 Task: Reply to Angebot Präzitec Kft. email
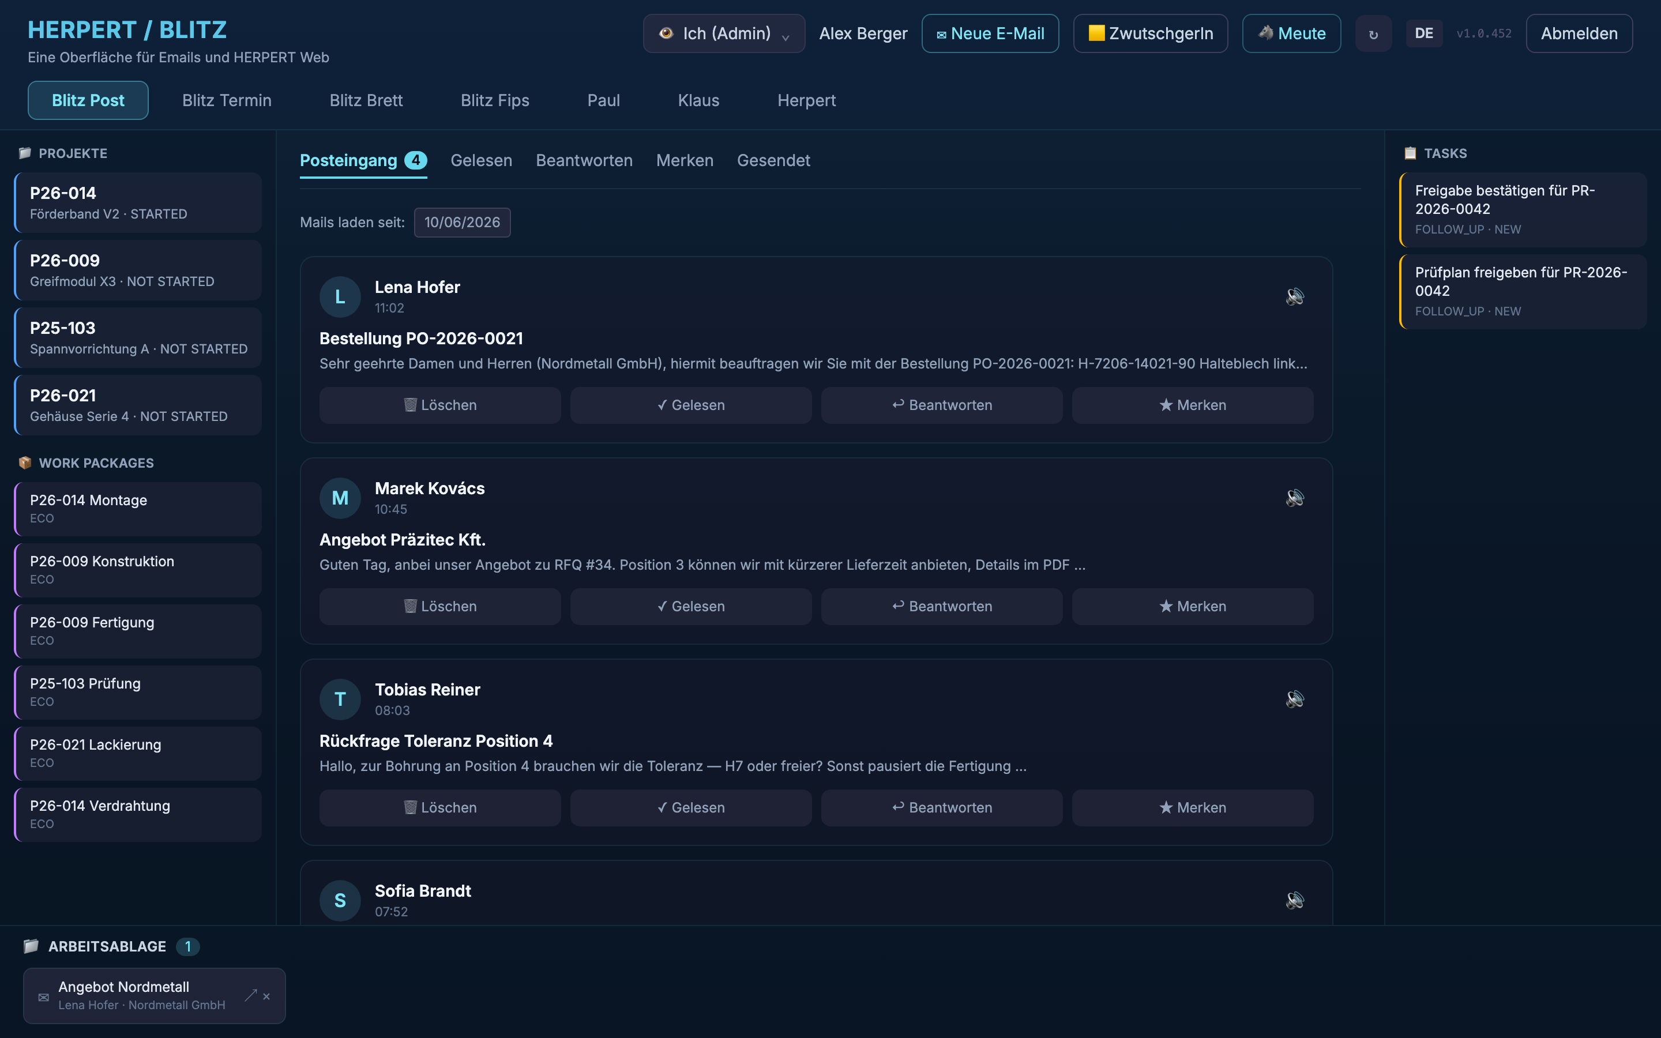click(x=942, y=606)
